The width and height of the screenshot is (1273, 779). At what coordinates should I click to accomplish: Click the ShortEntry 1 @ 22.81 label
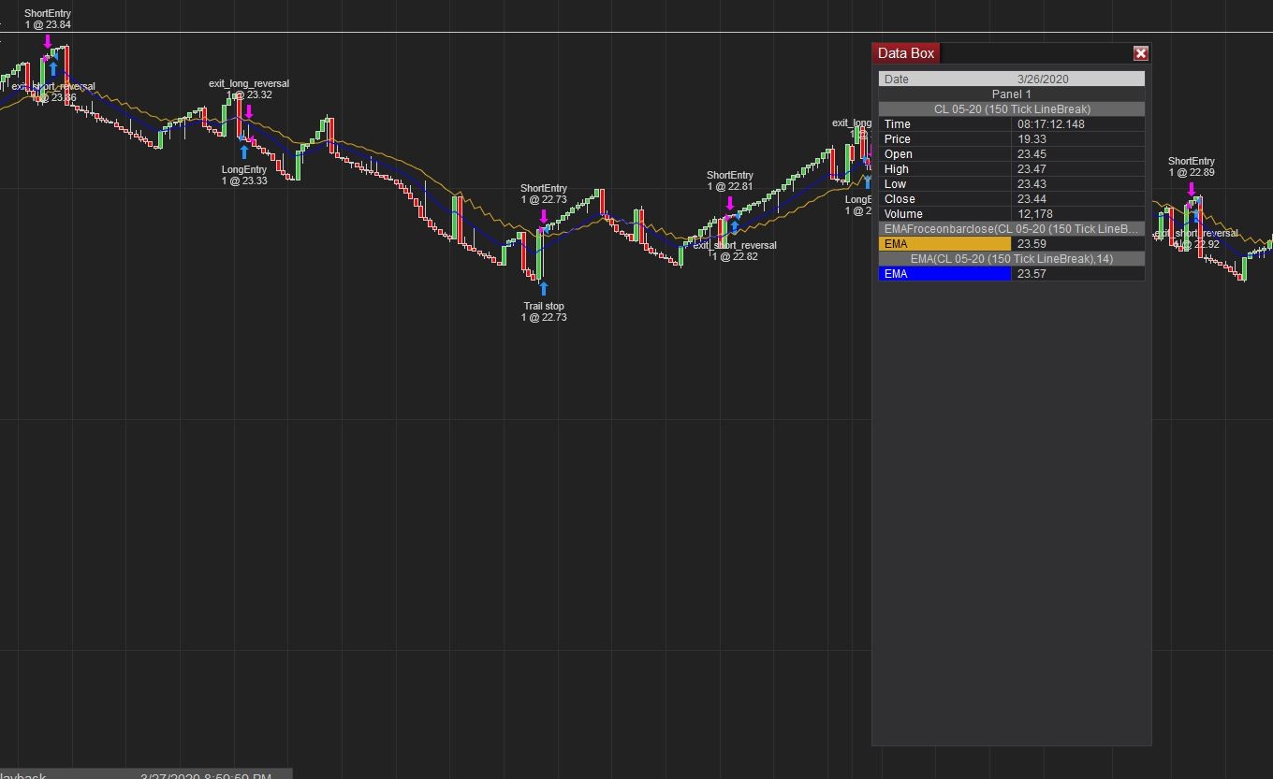[x=730, y=181]
